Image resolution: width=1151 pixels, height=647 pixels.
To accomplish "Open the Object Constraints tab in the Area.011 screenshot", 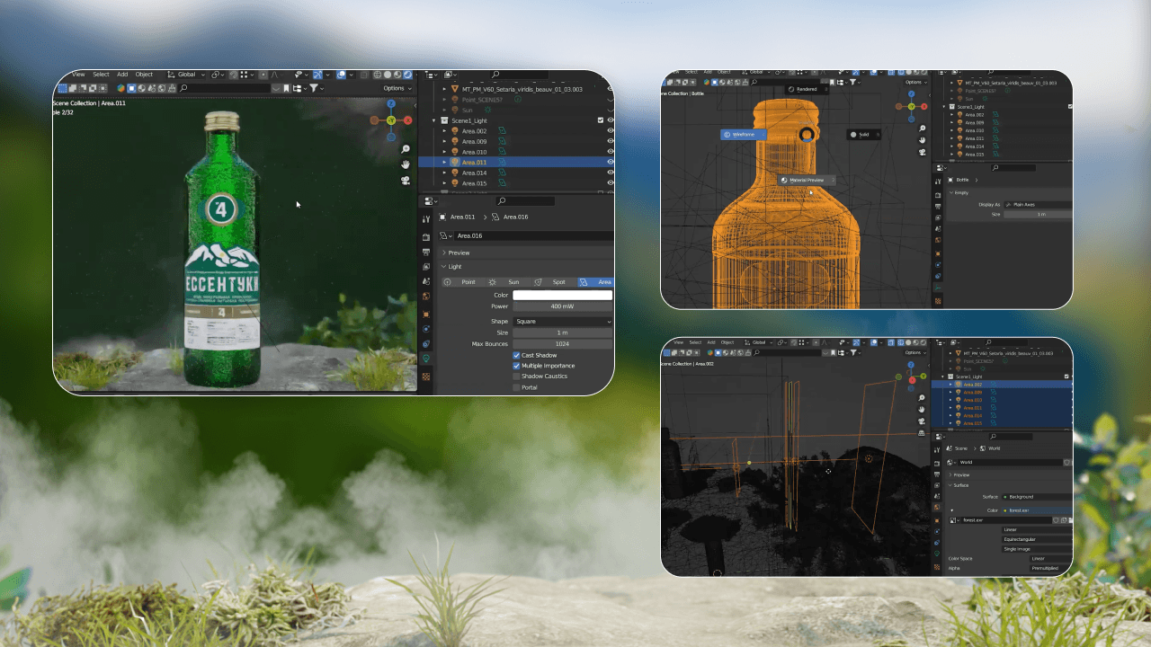I will point(426,343).
